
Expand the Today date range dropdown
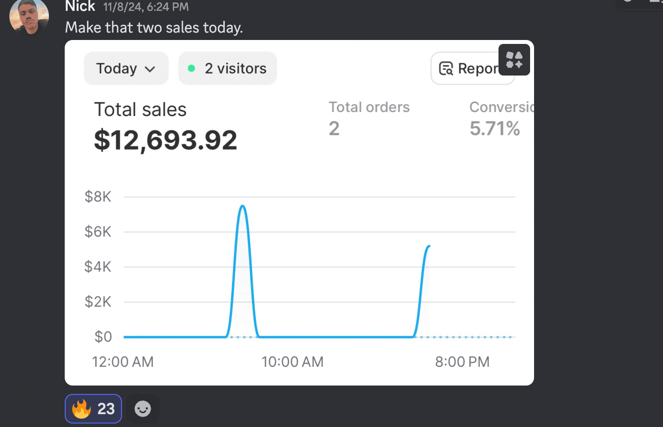click(126, 69)
